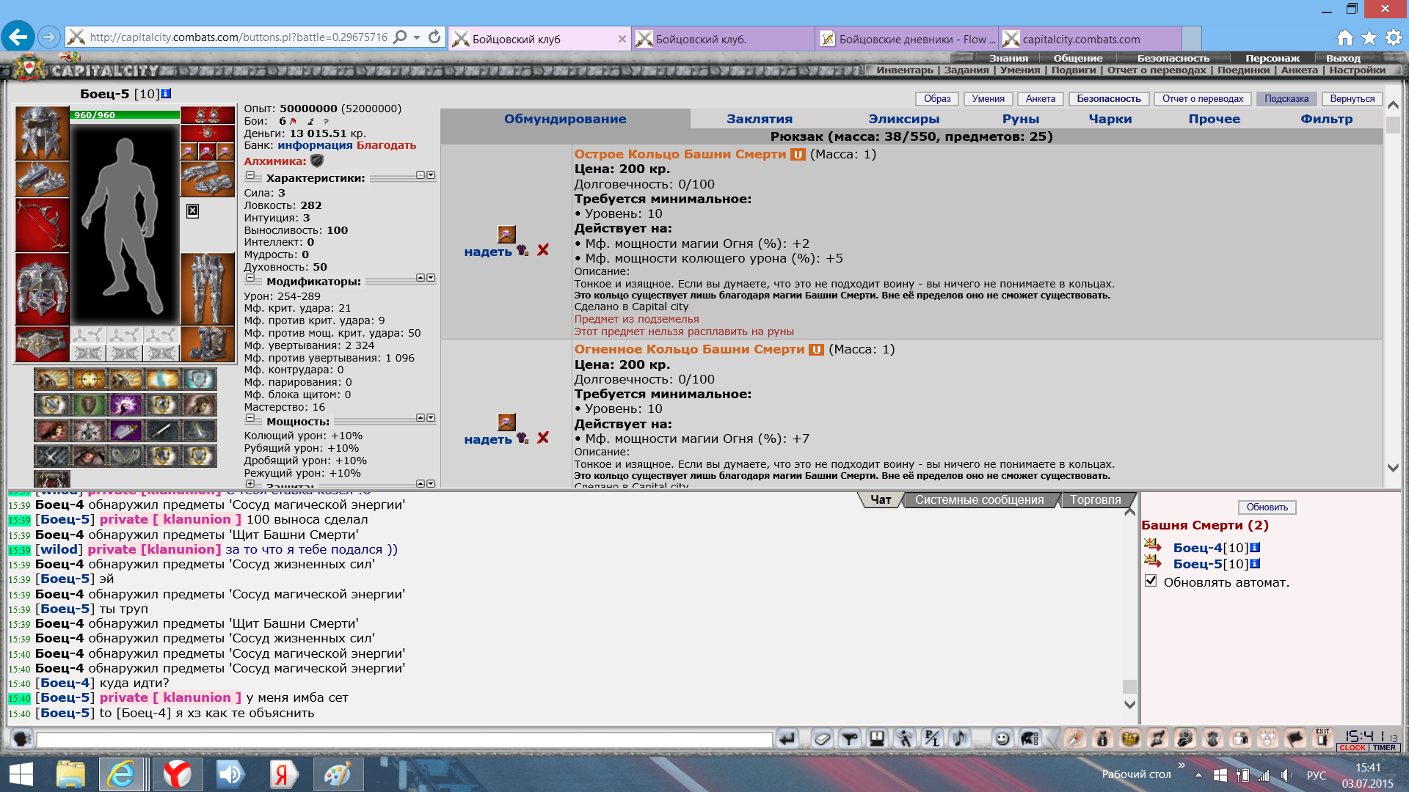Image resolution: width=1409 pixels, height=792 pixels.
Task: Click the Обновить button
Action: [1267, 507]
